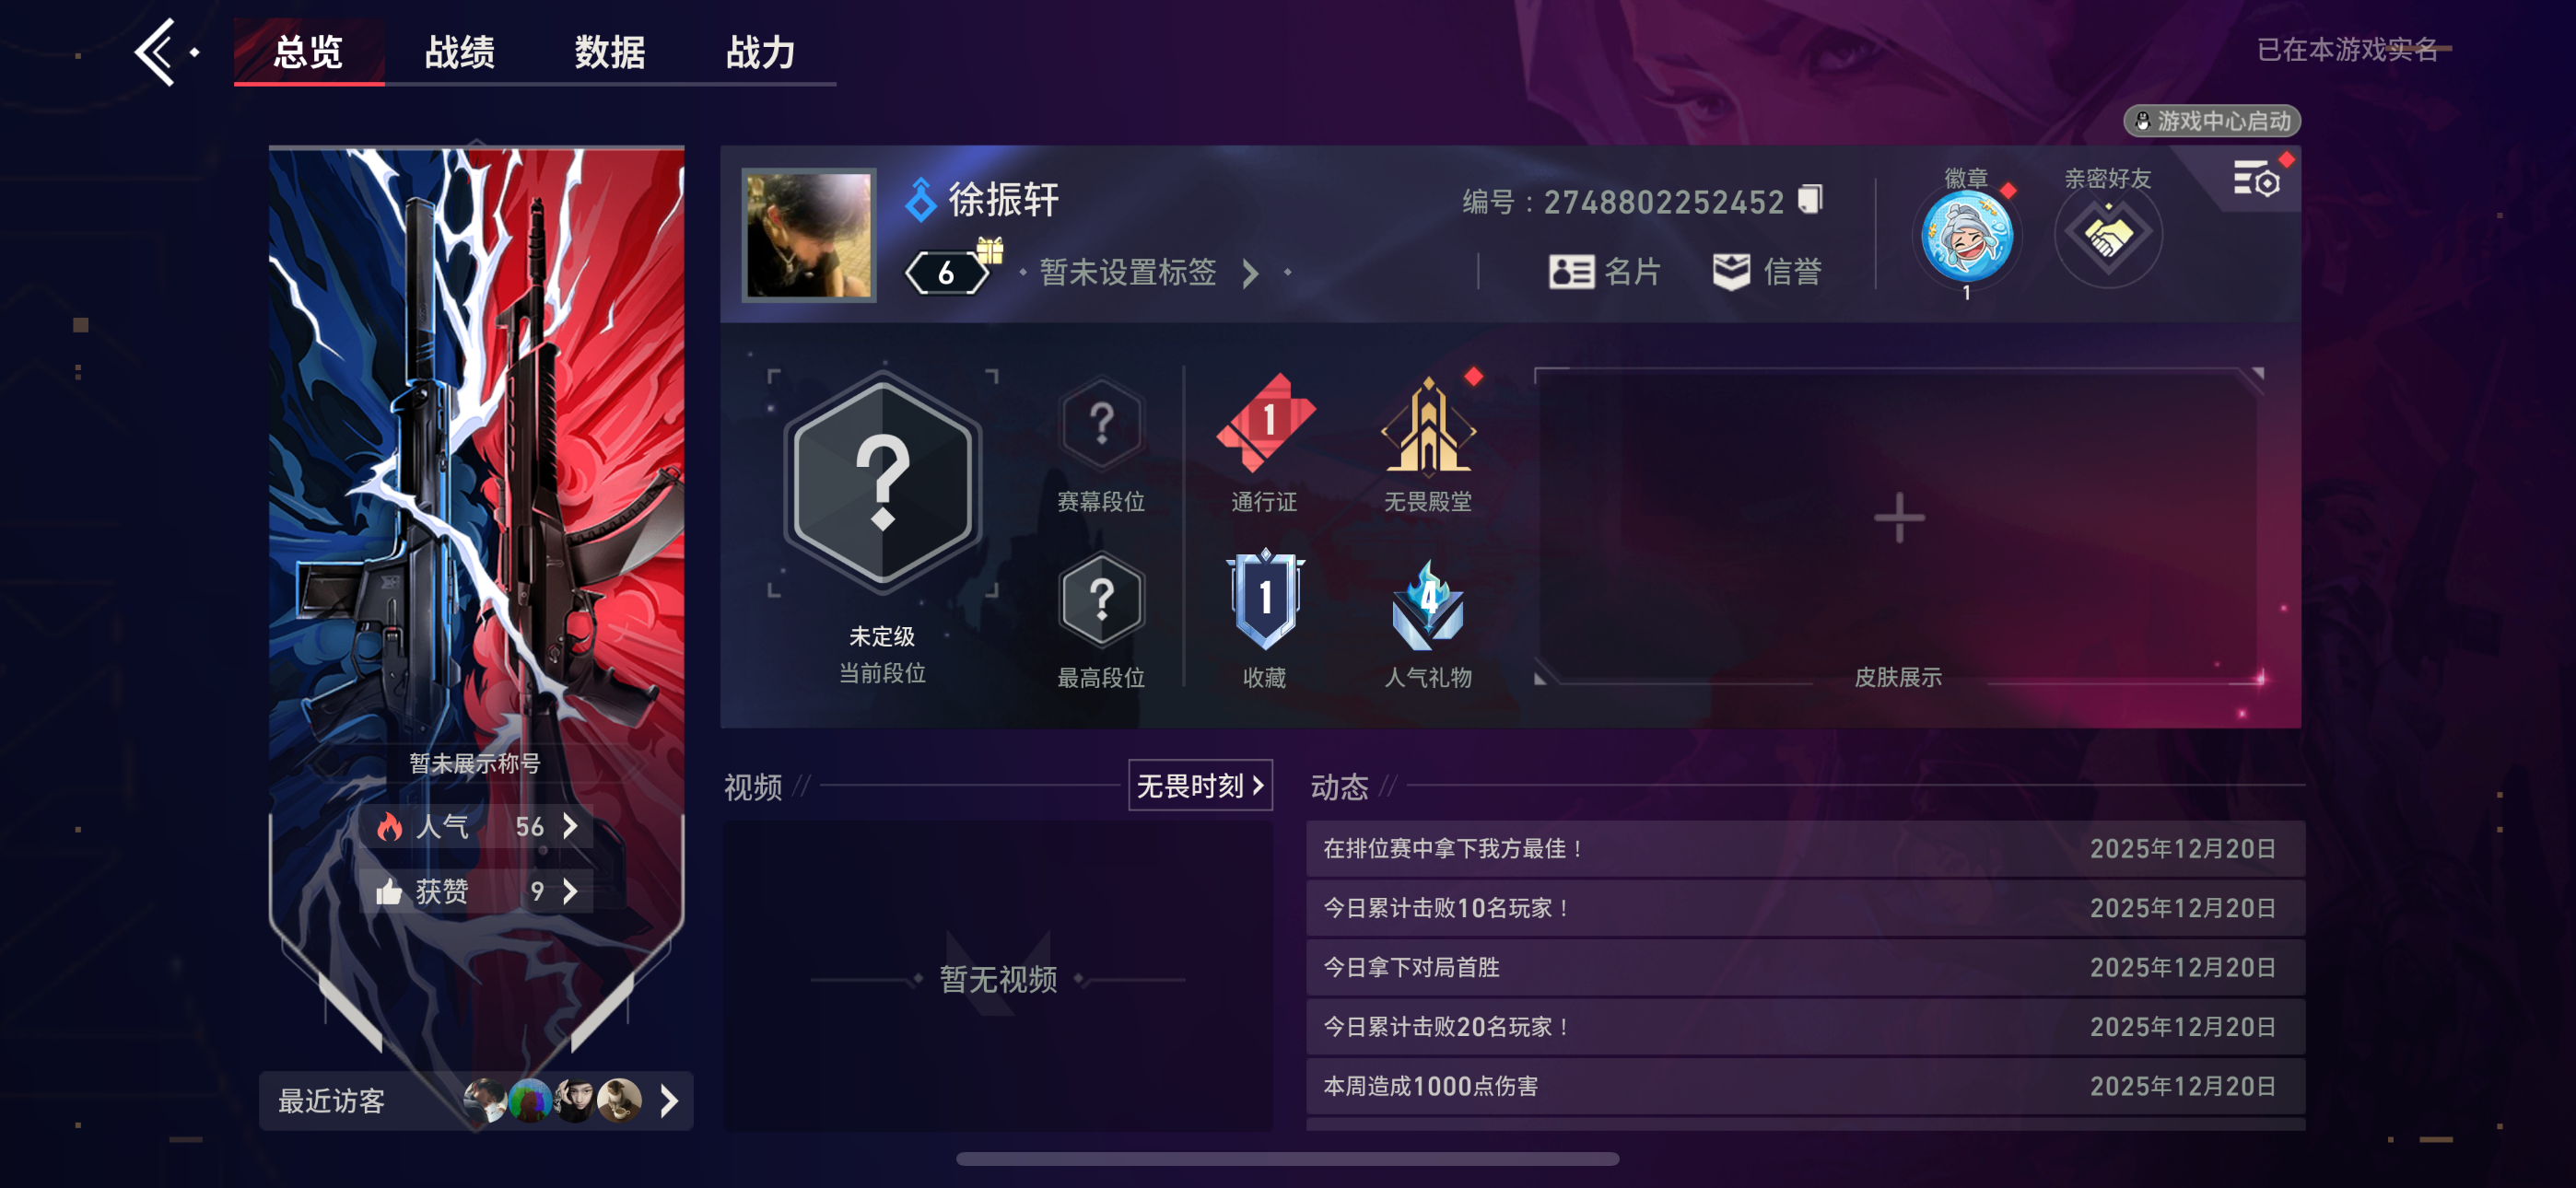Open the 无畏时刻 button

[1200, 786]
